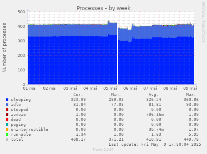Click runnable maximum value 5.95

pyautogui.click(x=194, y=134)
